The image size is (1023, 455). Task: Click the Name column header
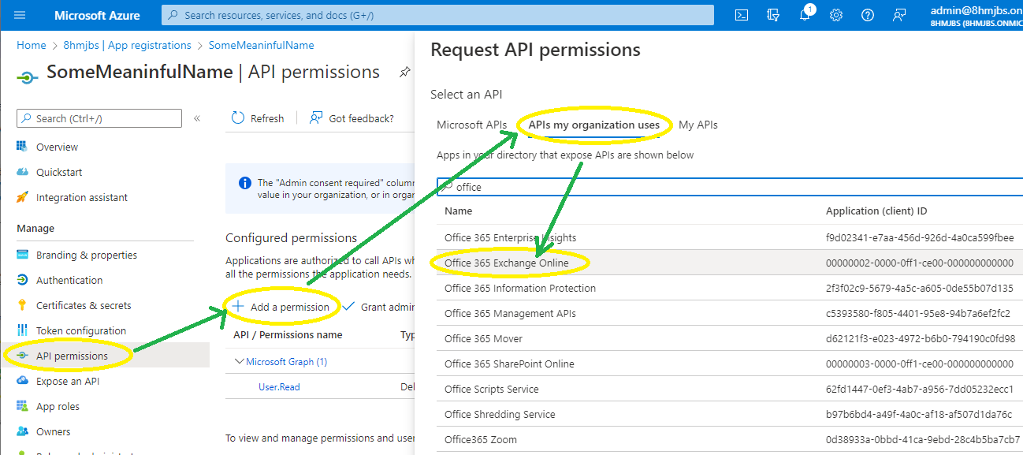pos(459,211)
